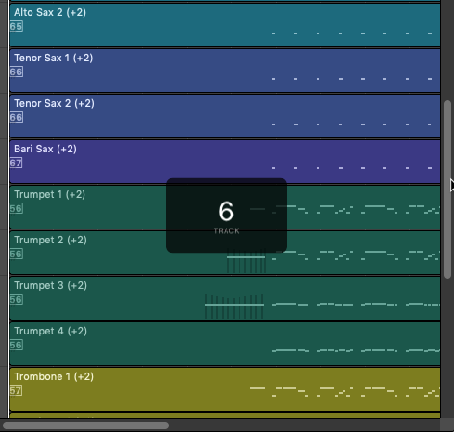
Task: Click the 66 badge on Tenor Sax 2
Action: (17, 118)
